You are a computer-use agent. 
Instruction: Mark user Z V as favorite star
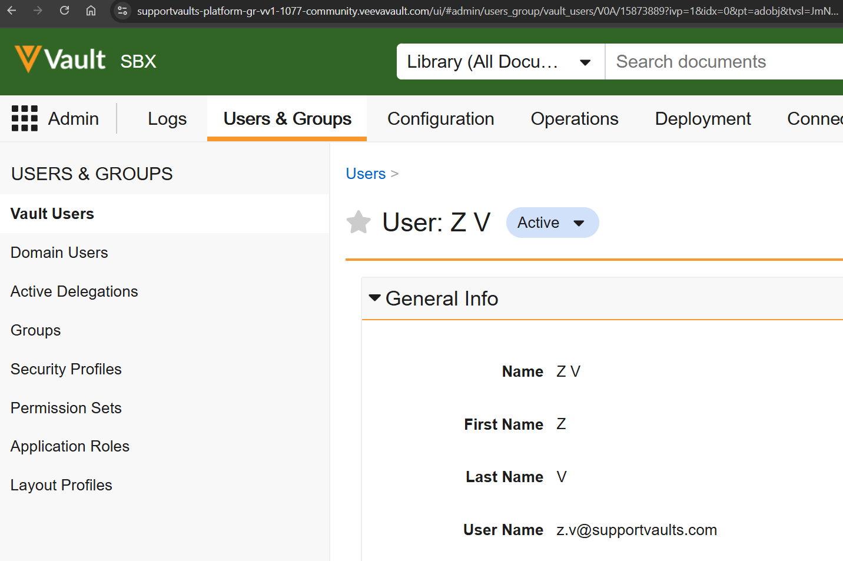(x=359, y=223)
